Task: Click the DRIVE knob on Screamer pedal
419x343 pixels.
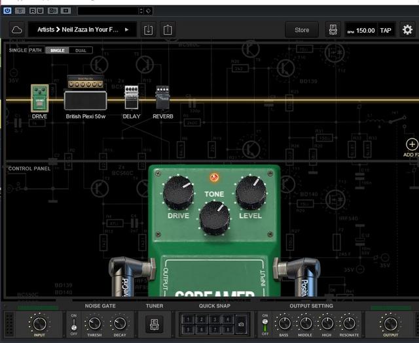Action: 178,192
